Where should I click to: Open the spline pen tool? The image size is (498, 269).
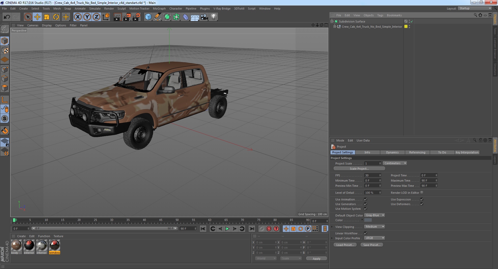click(x=158, y=17)
